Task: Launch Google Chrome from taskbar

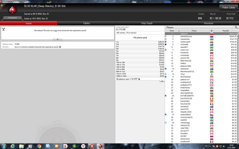Action: tap(39, 146)
